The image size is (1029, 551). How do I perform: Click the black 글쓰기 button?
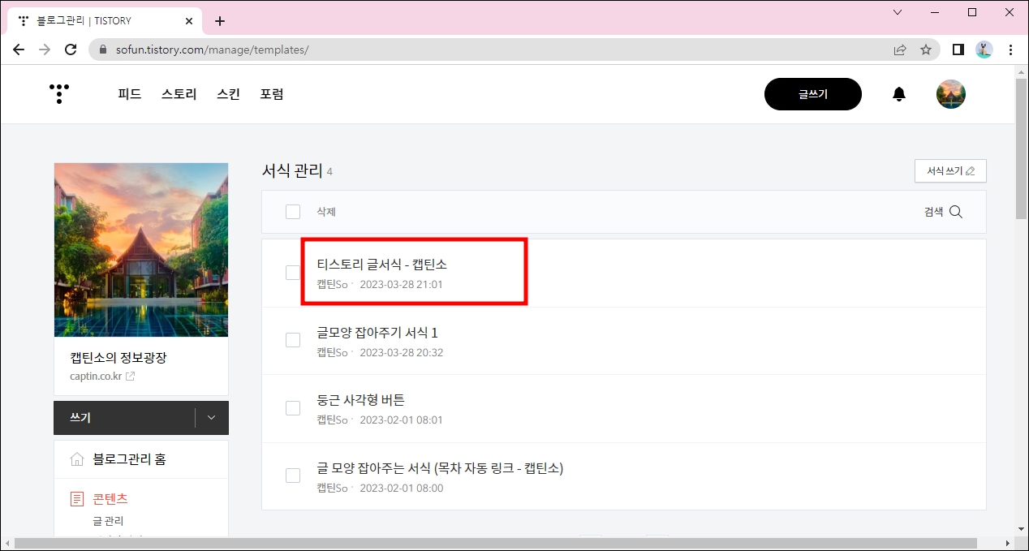[812, 94]
